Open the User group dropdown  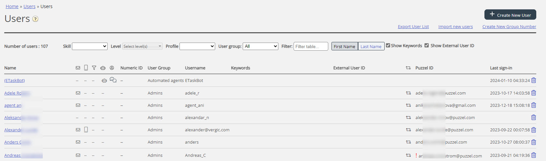261,46
